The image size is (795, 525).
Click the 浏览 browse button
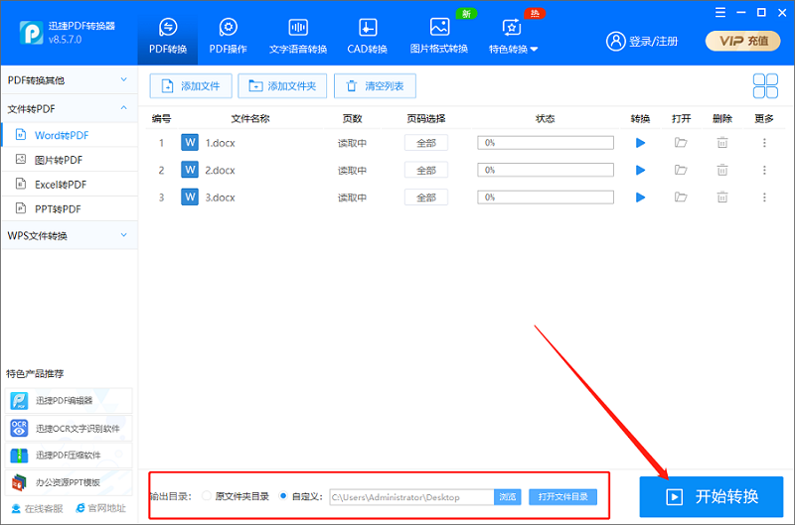pyautogui.click(x=508, y=497)
